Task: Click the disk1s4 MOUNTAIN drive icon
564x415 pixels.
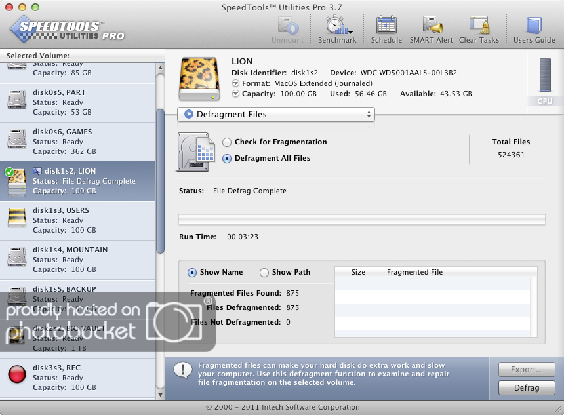Action: (16, 256)
